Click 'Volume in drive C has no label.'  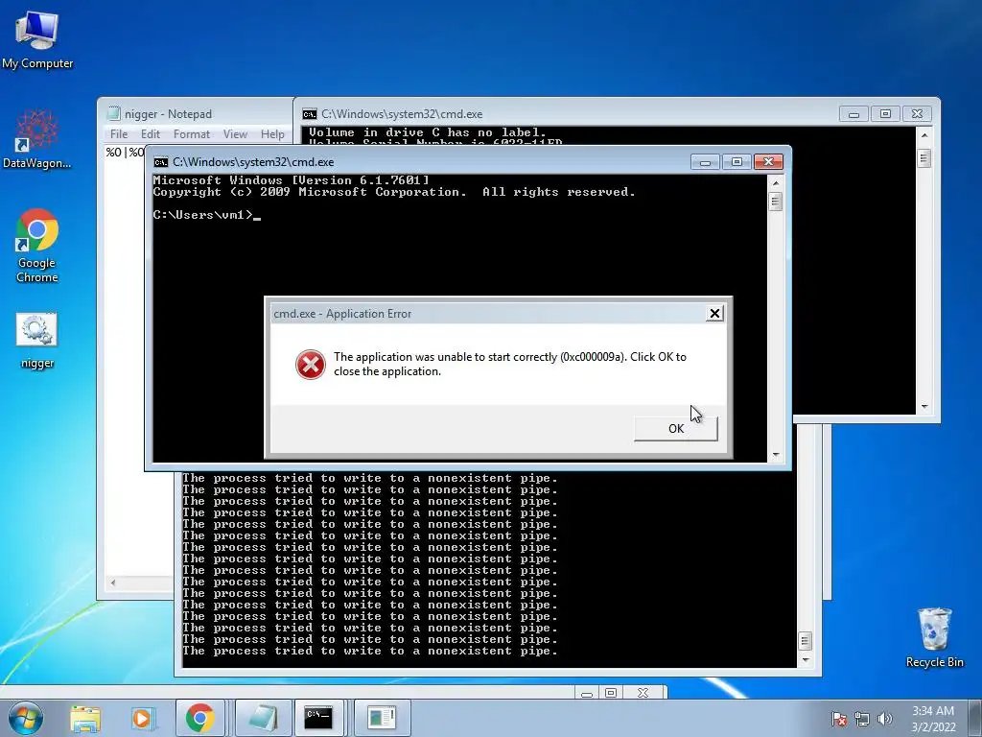tap(427, 132)
